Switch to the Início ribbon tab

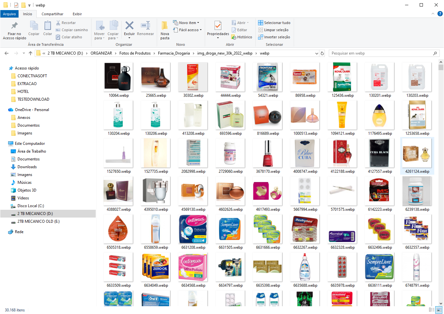point(28,14)
